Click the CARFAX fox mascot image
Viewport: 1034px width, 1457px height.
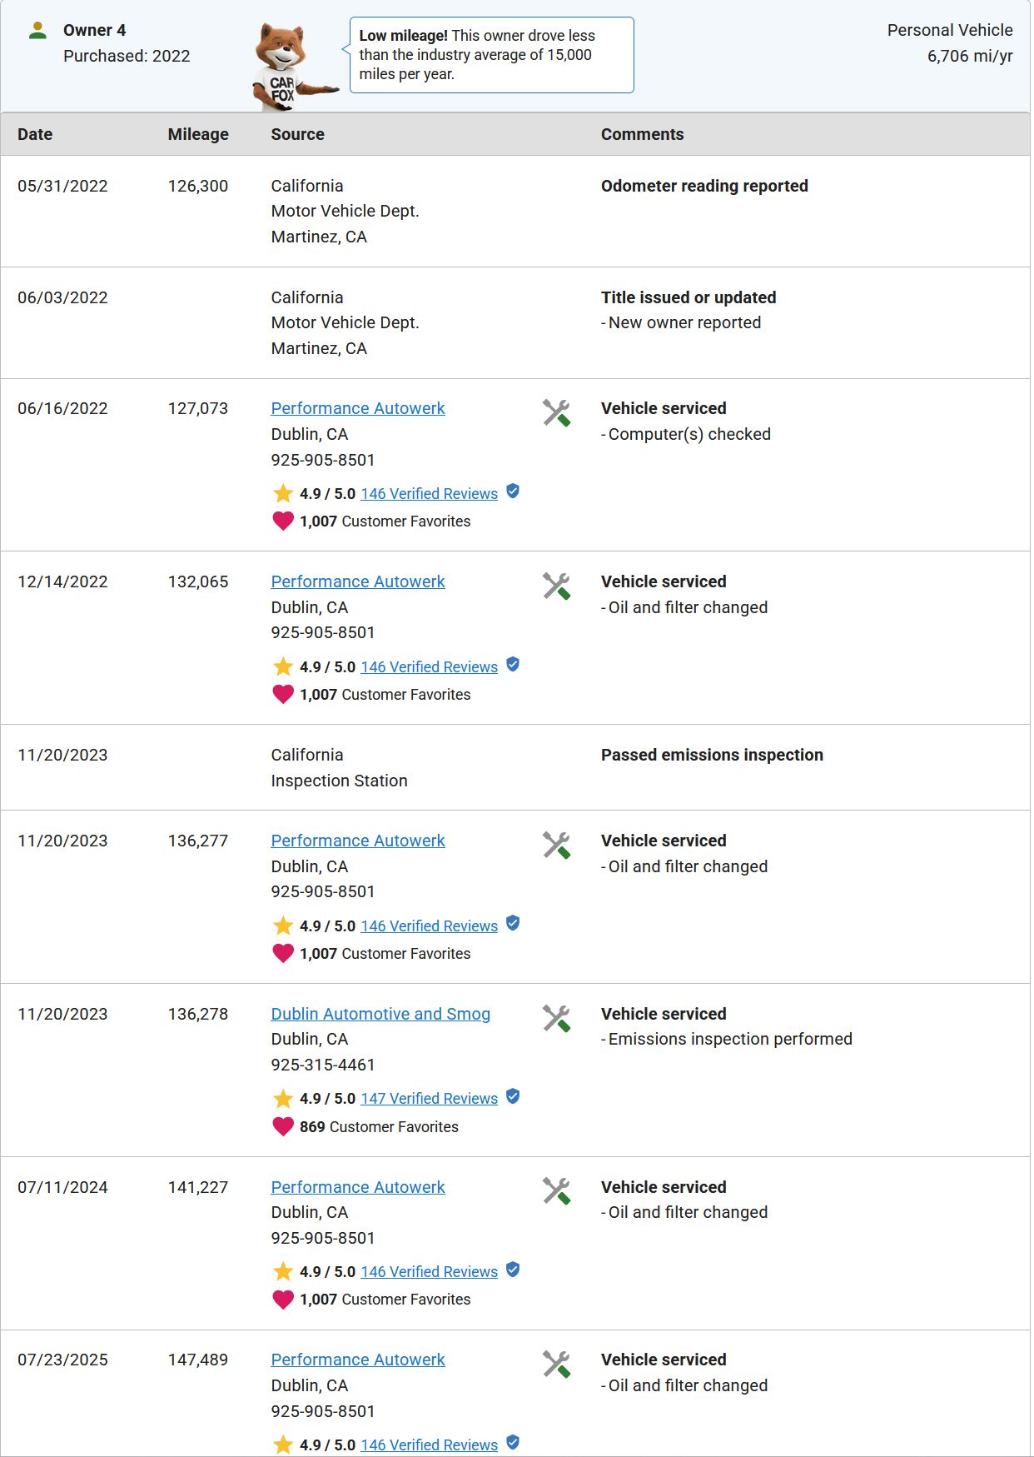[293, 67]
